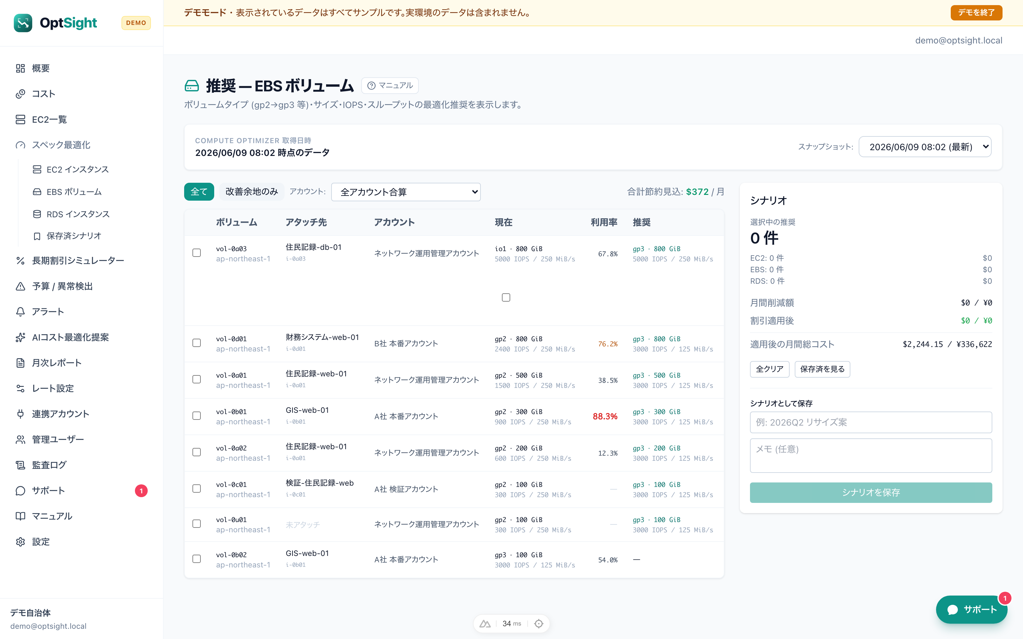The width and height of the screenshot is (1023, 639).
Task: Select checkbox for unattached volume vol-0u01
Action: pyautogui.click(x=197, y=524)
